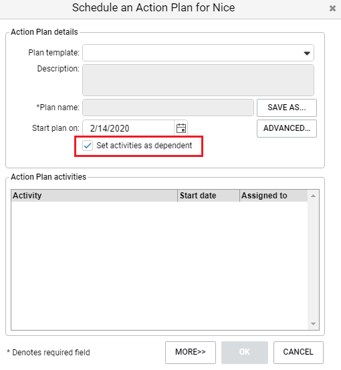Image resolution: width=341 pixels, height=370 pixels.
Task: Click the disabled OK button
Action: (x=245, y=353)
